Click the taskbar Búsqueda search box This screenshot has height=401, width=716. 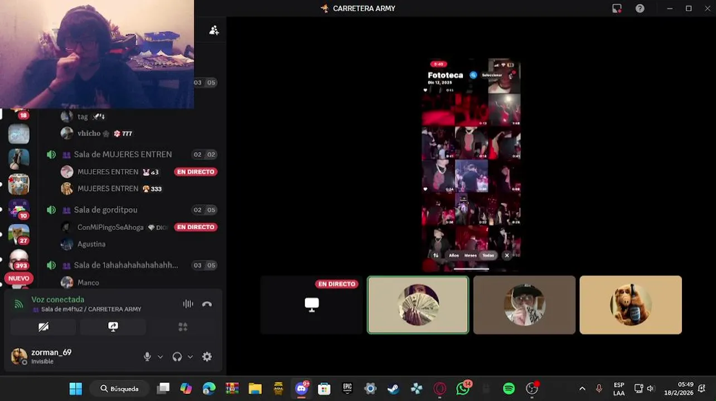click(119, 389)
